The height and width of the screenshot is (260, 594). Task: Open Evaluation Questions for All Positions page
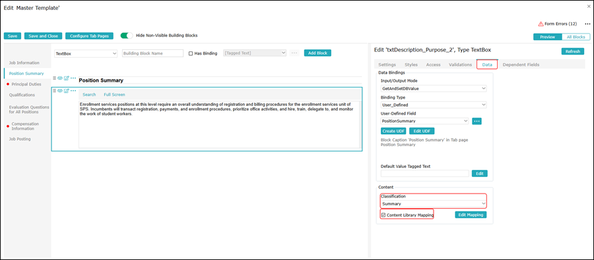pos(29,109)
